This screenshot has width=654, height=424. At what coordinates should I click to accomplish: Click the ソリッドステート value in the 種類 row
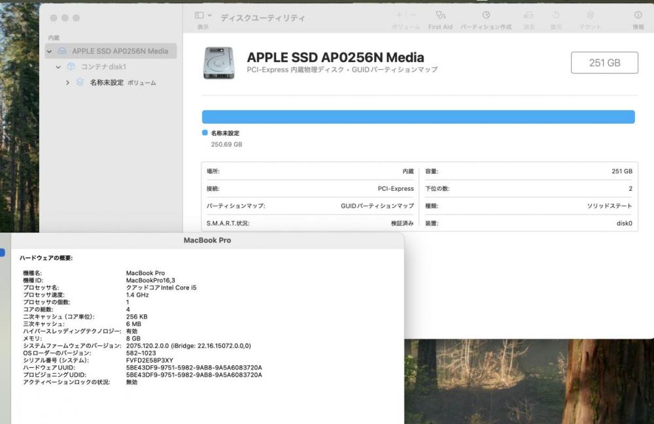[x=610, y=206]
